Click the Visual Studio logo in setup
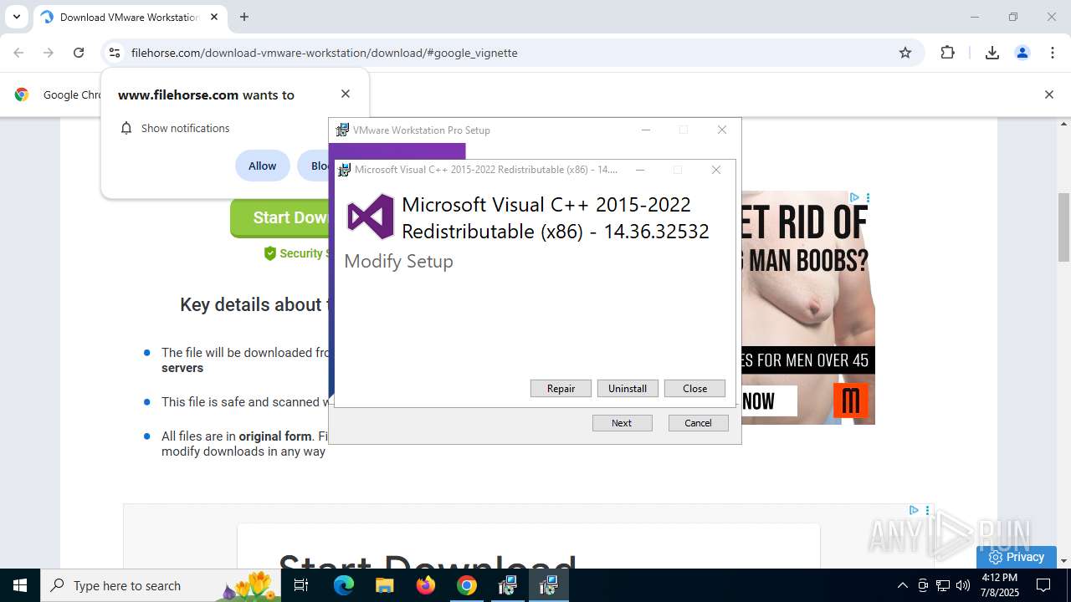Image resolution: width=1071 pixels, height=602 pixels. (x=371, y=217)
